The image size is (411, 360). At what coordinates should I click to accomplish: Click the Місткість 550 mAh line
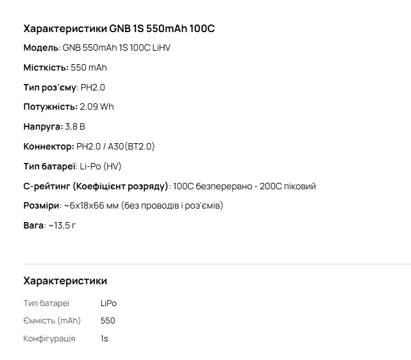pyautogui.click(x=65, y=67)
